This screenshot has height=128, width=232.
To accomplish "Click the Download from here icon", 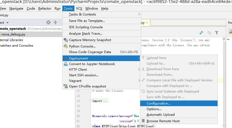I will (143, 69).
